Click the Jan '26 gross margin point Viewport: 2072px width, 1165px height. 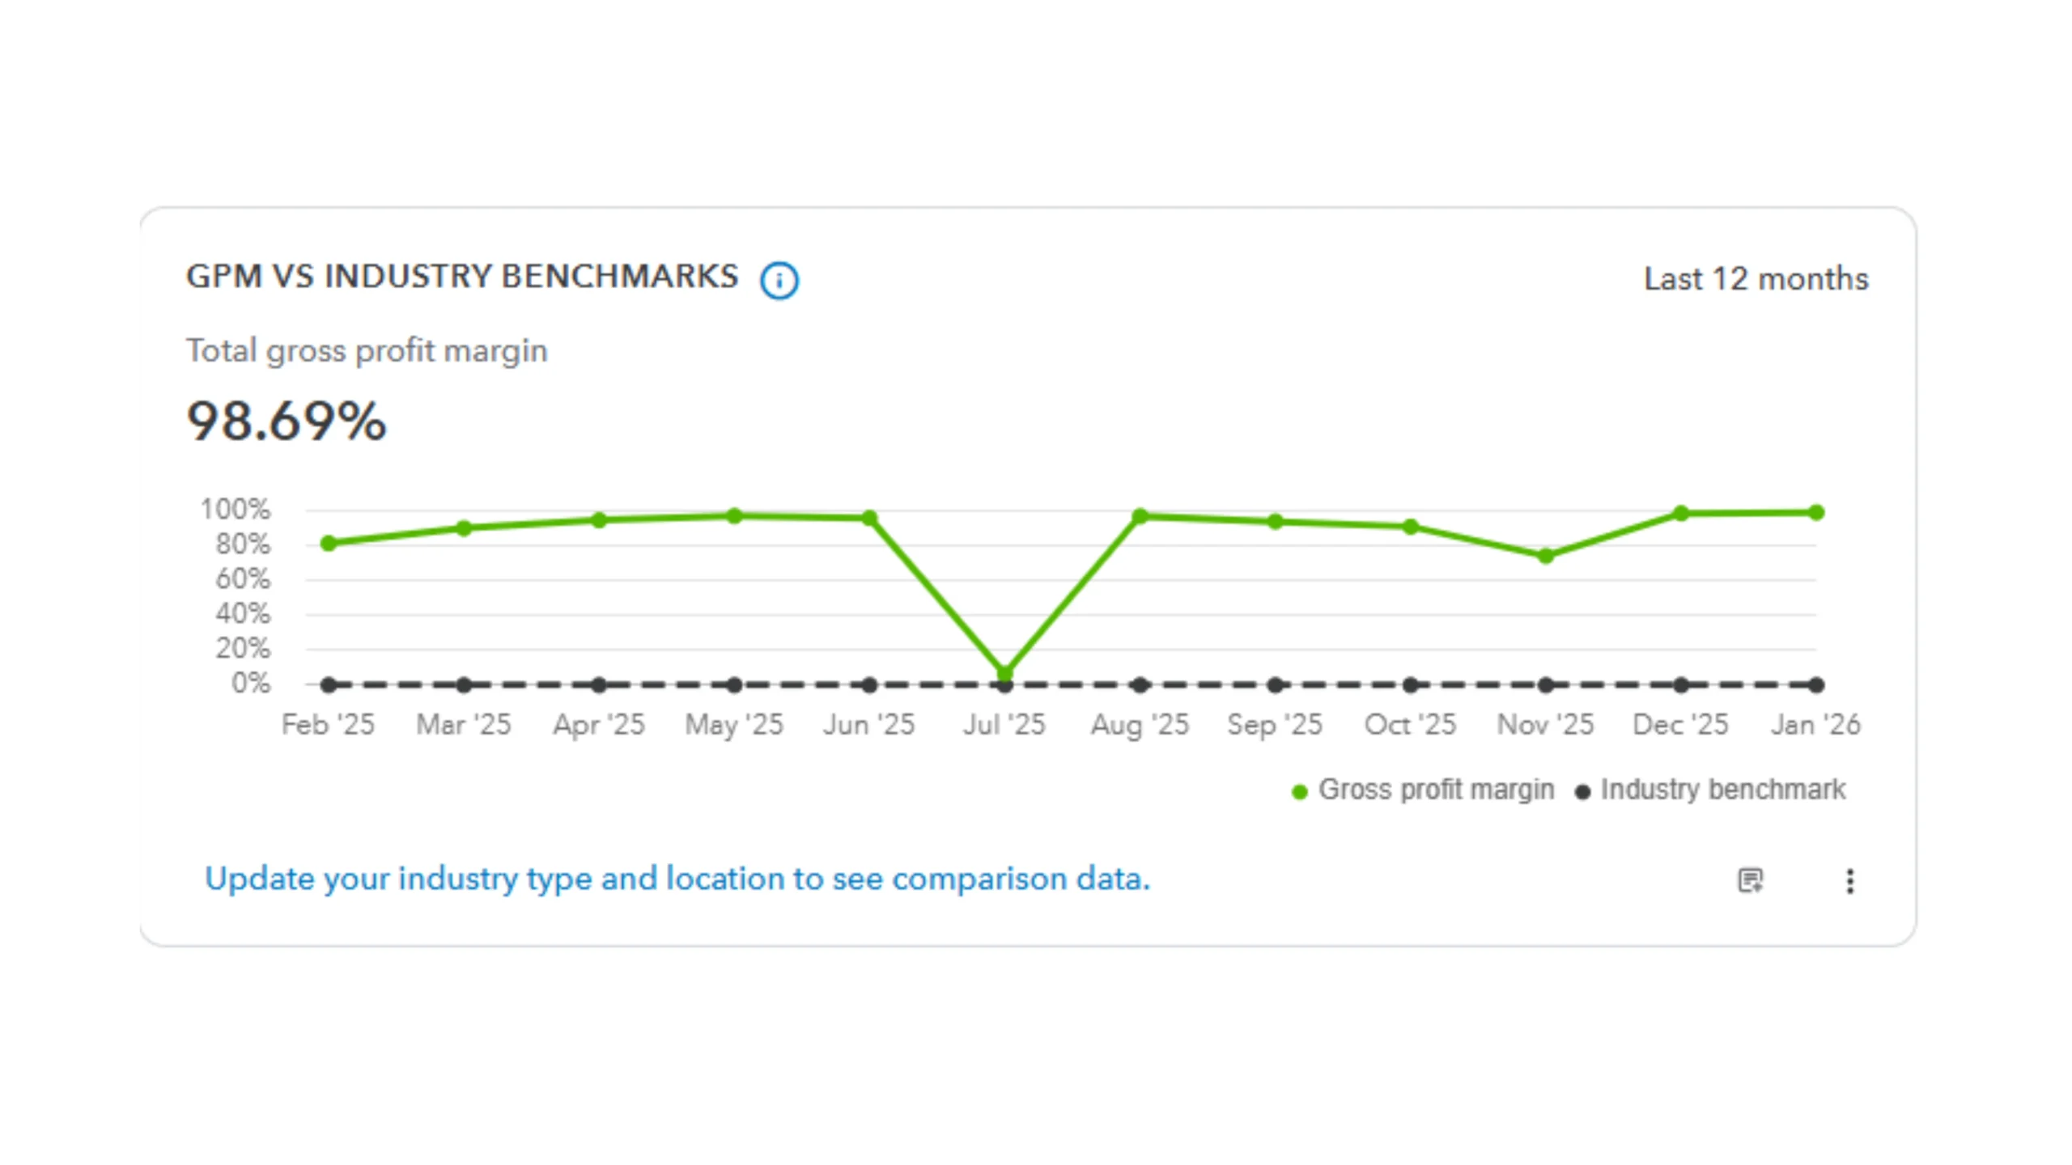[x=1816, y=512]
